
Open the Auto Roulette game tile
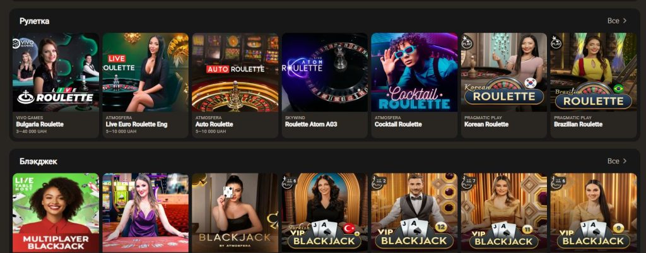(x=235, y=85)
